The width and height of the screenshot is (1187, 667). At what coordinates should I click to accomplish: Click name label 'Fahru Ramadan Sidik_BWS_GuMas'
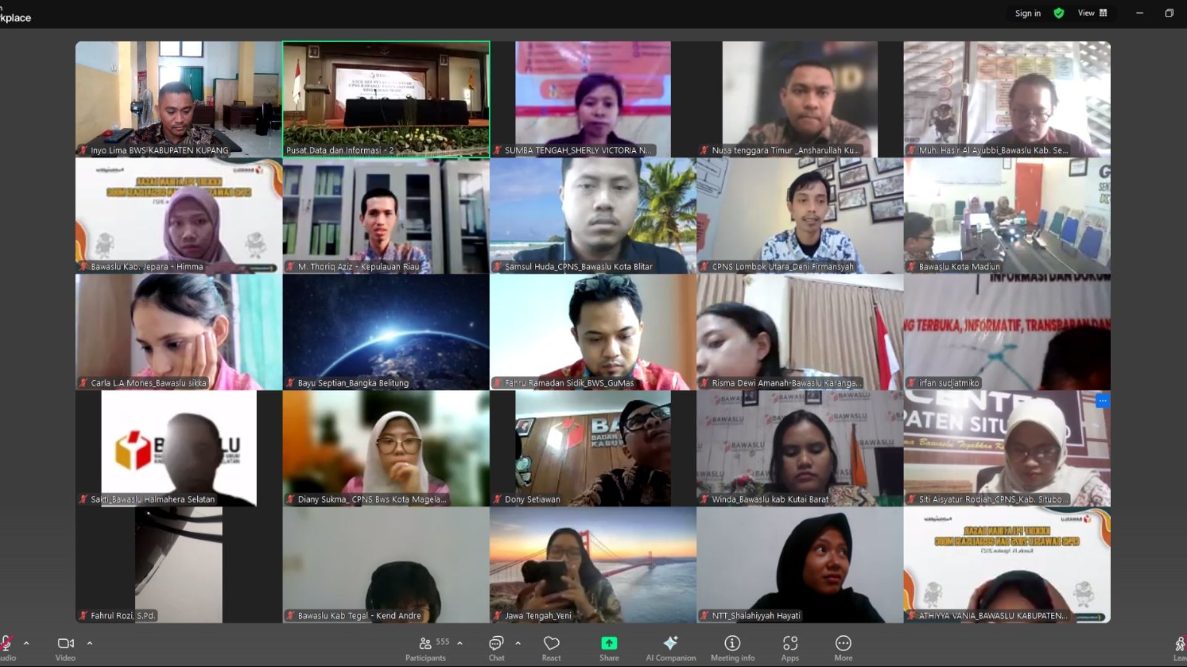pos(569,383)
